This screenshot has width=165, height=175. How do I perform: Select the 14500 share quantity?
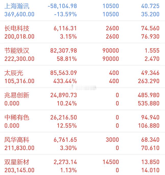point(111,162)
